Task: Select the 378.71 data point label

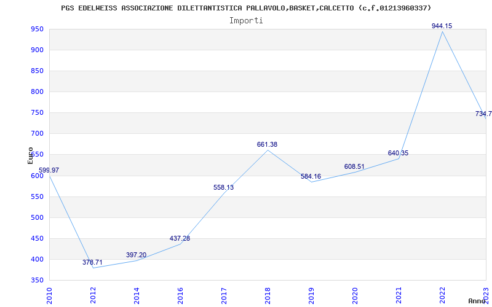Action: 92,263
